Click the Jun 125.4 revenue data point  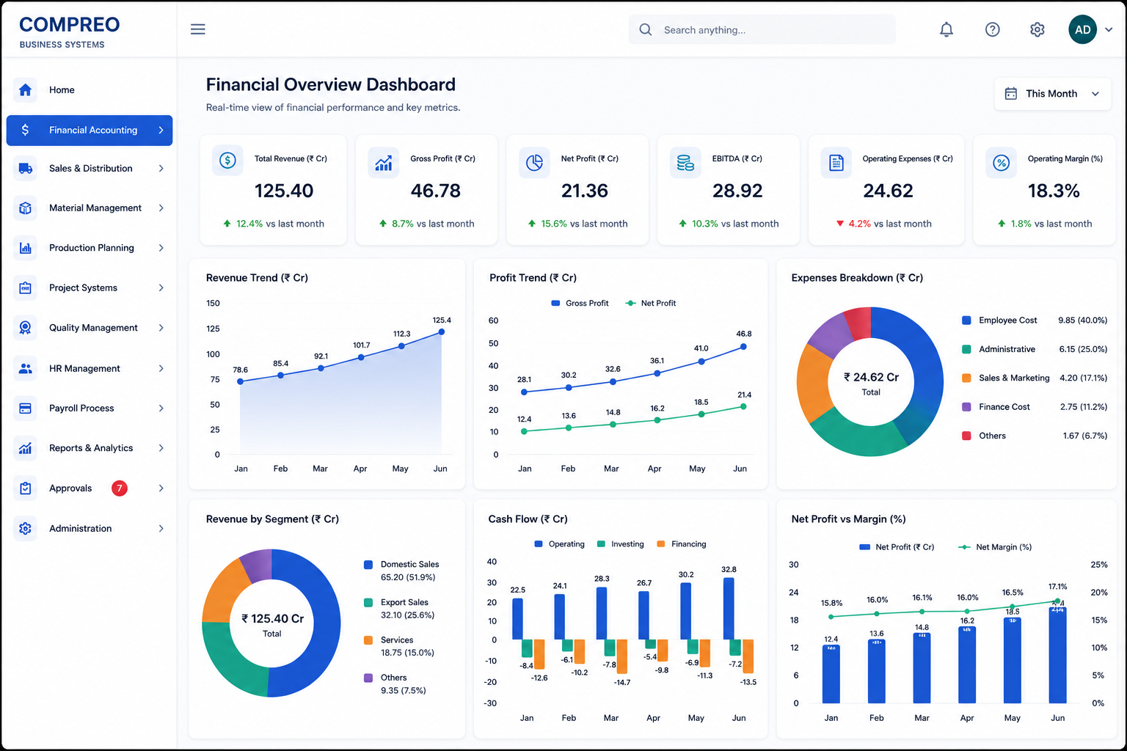442,331
